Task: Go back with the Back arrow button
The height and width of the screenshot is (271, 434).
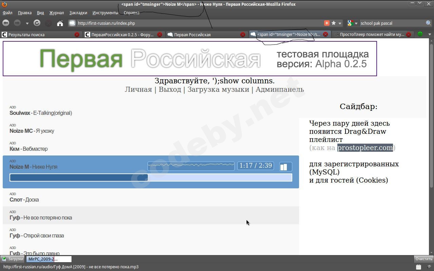Action: [6, 23]
